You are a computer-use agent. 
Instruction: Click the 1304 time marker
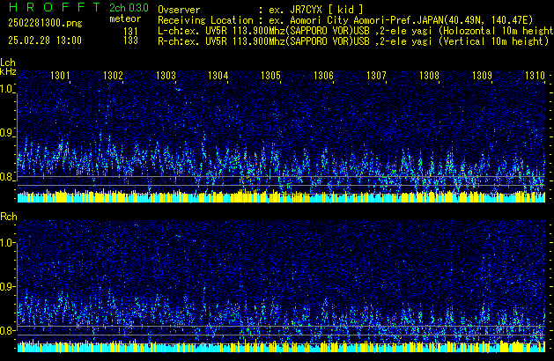(218, 76)
